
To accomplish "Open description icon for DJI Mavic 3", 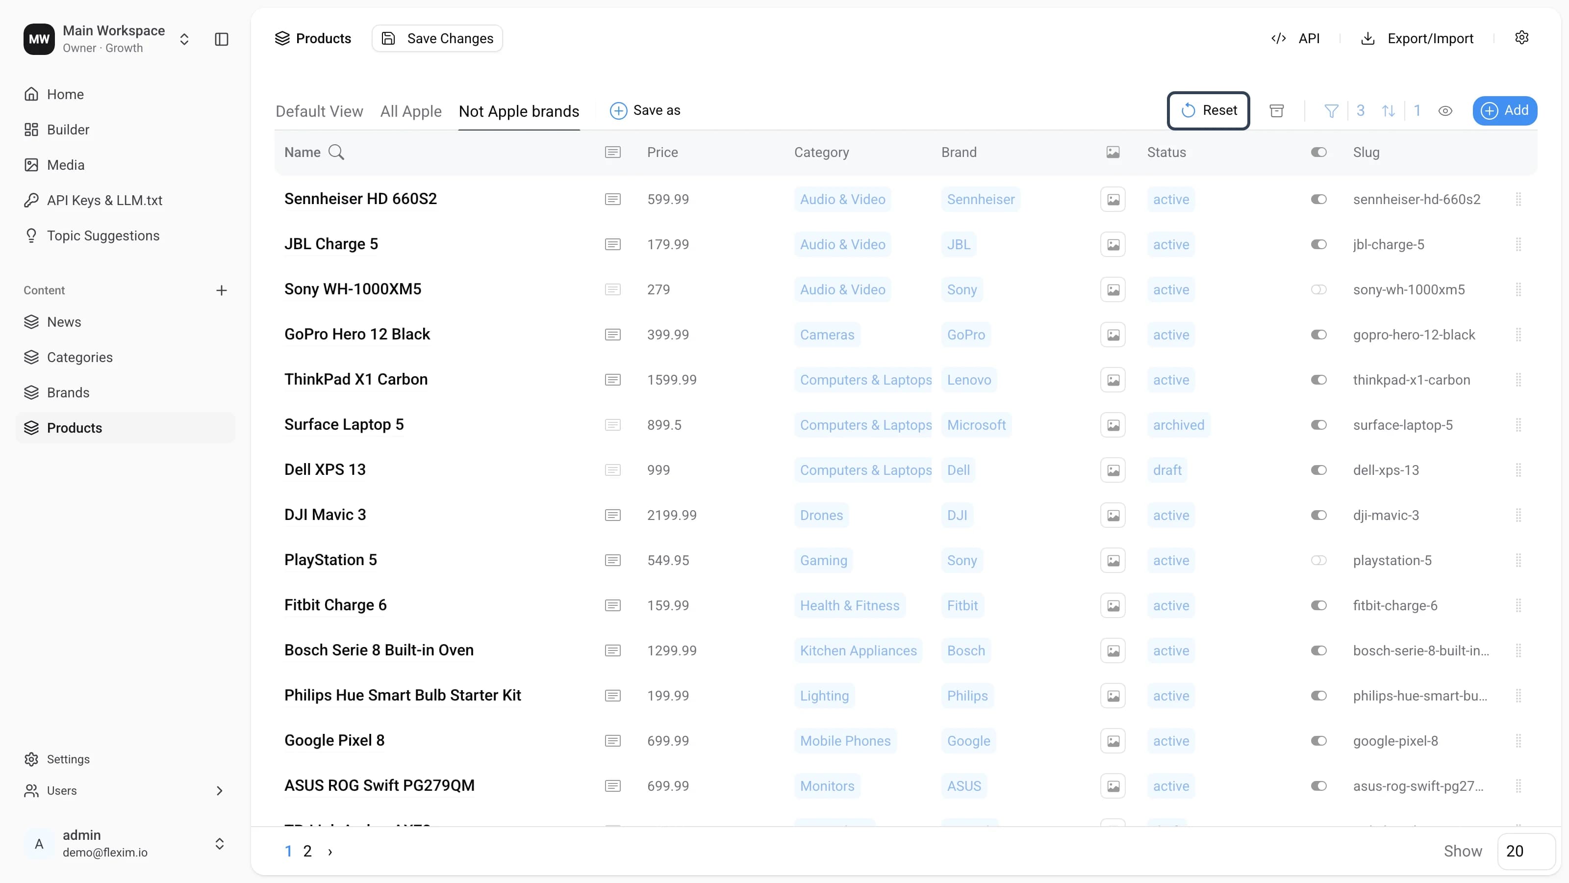I will click(x=613, y=515).
